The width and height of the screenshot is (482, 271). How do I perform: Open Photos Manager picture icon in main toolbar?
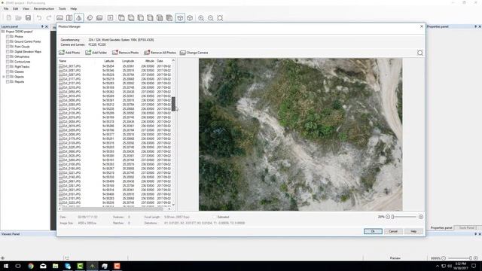[59, 18]
